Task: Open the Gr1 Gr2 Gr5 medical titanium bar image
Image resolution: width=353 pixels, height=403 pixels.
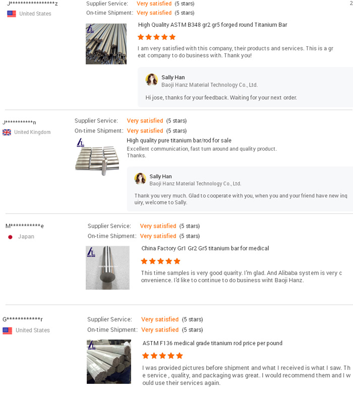Action: tap(107, 267)
